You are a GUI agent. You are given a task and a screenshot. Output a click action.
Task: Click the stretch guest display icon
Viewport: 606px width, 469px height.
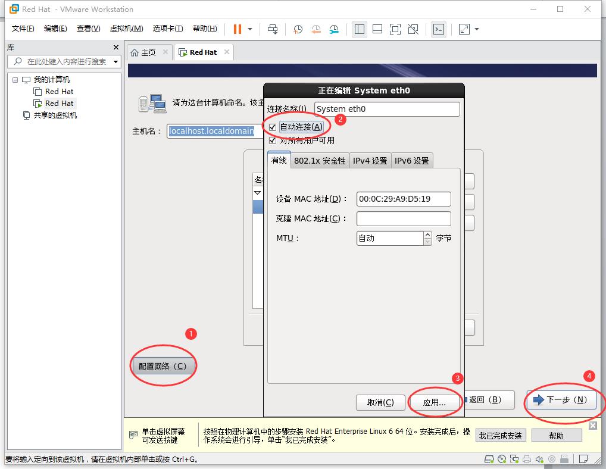point(464,29)
